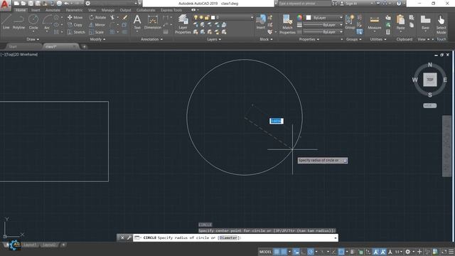This screenshot has height=256, width=455.
Task: Click the object color wheel icon
Action: click(299, 18)
